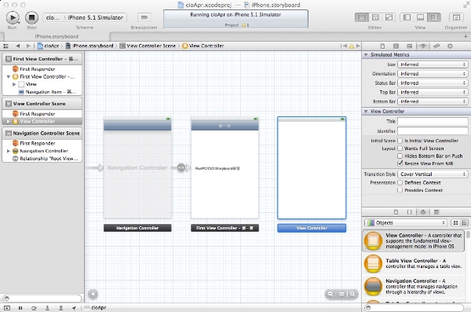Open the scheme selector iPhone 5.1 Simulator

tap(96, 17)
